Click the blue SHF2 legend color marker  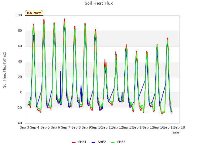coord(93,142)
